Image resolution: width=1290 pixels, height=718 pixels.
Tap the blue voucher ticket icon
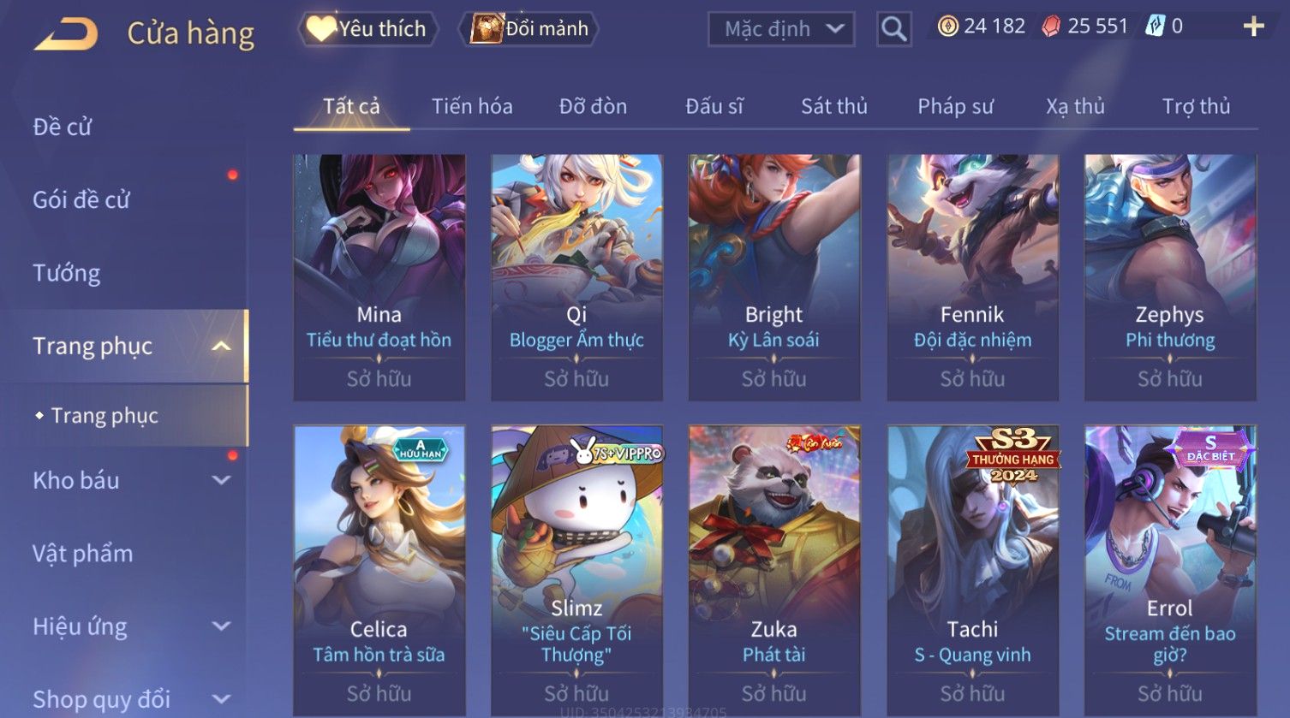coord(1155,27)
